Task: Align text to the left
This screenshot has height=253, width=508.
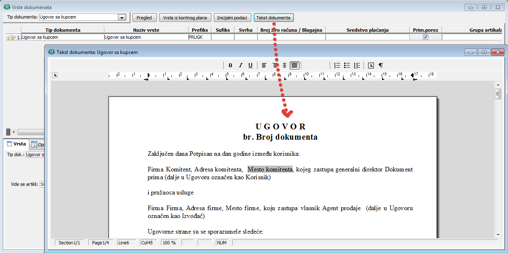Action: (x=264, y=66)
